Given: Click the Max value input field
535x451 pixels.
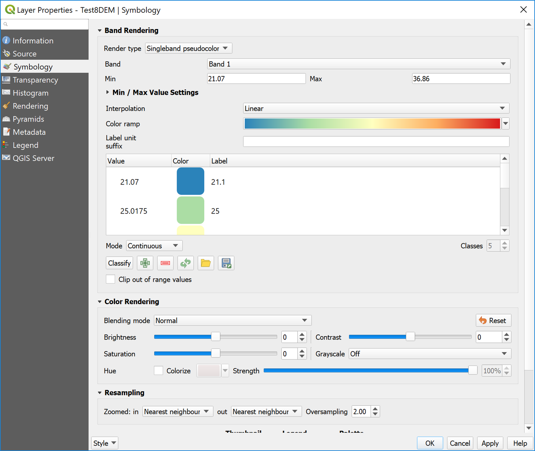Looking at the screenshot, I should coord(461,79).
